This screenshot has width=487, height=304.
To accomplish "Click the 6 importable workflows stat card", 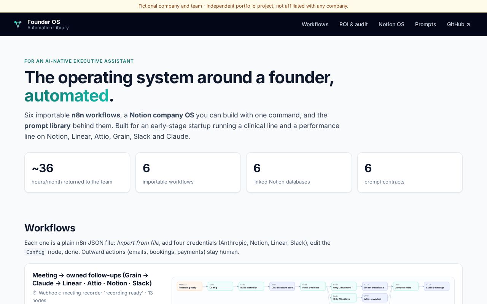I will 188,173.
